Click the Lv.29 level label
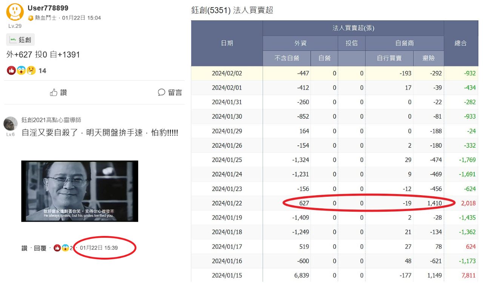The image size is (483, 283). tap(15, 26)
